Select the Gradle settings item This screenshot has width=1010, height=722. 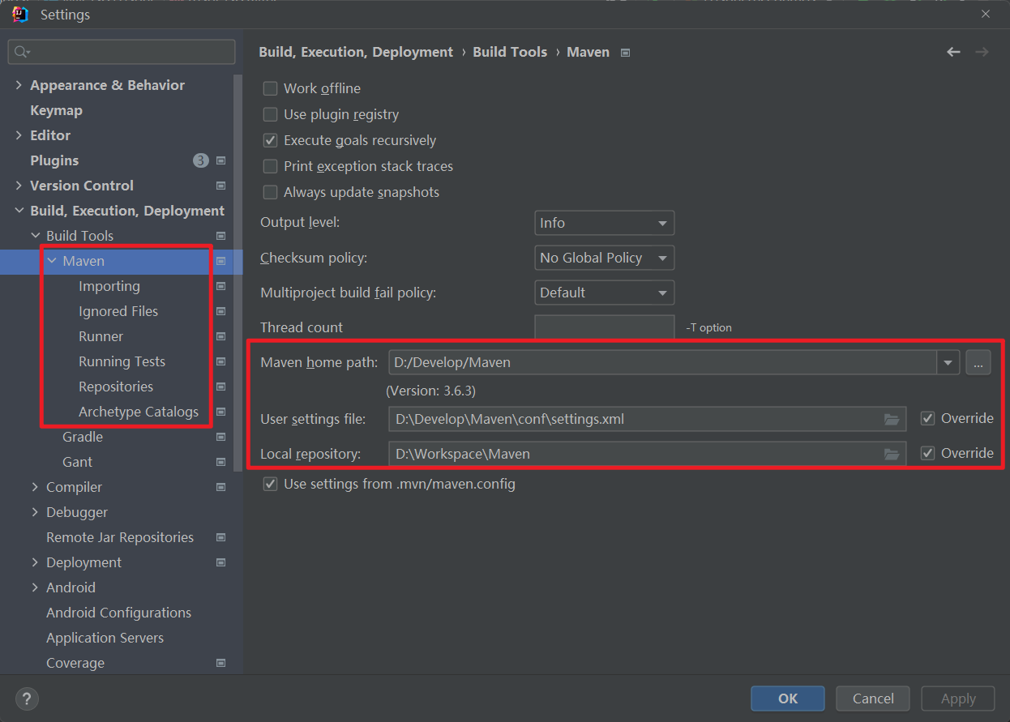tap(83, 437)
